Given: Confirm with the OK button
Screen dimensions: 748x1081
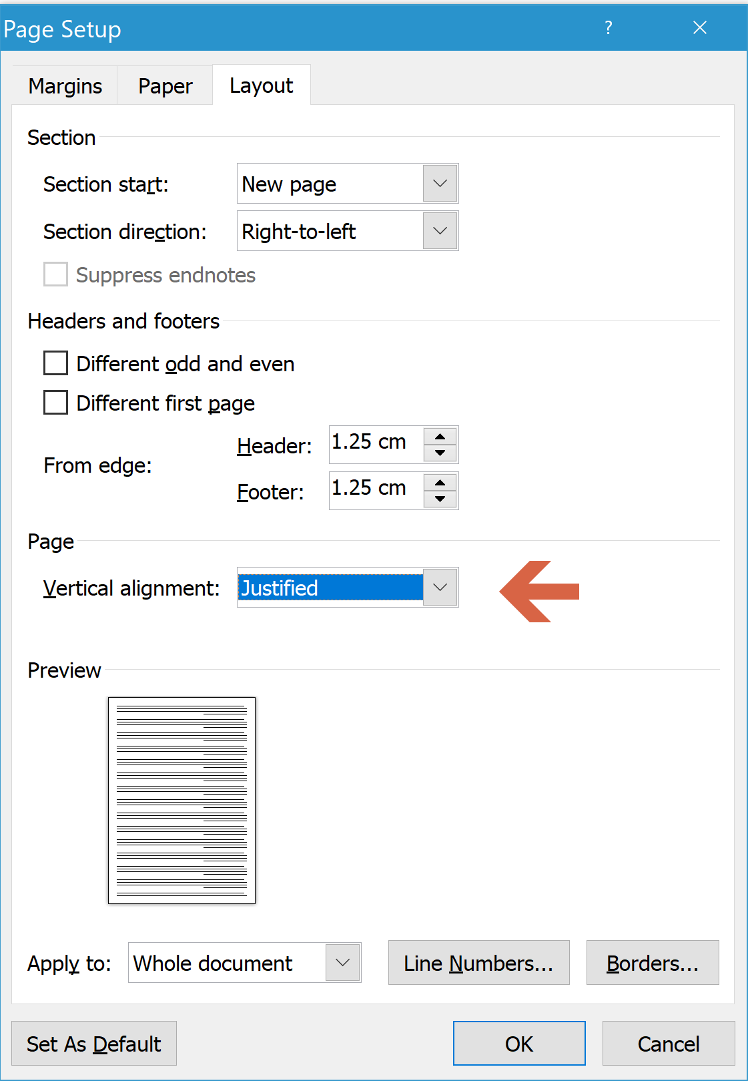Looking at the screenshot, I should (x=519, y=1044).
